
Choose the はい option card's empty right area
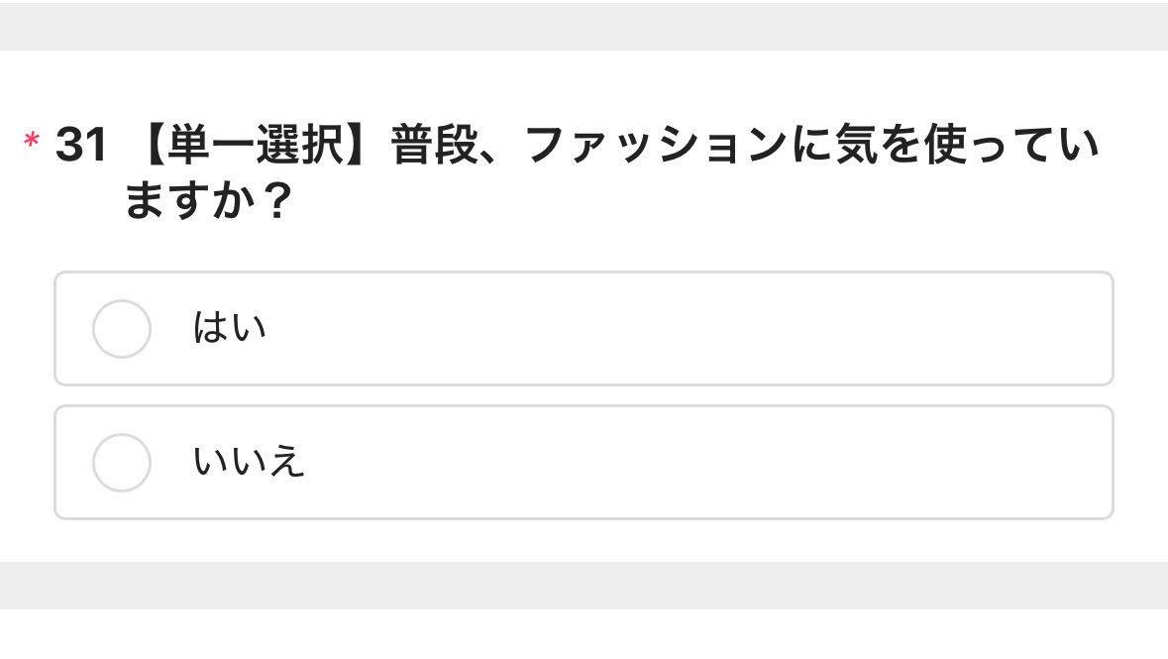coord(793,328)
